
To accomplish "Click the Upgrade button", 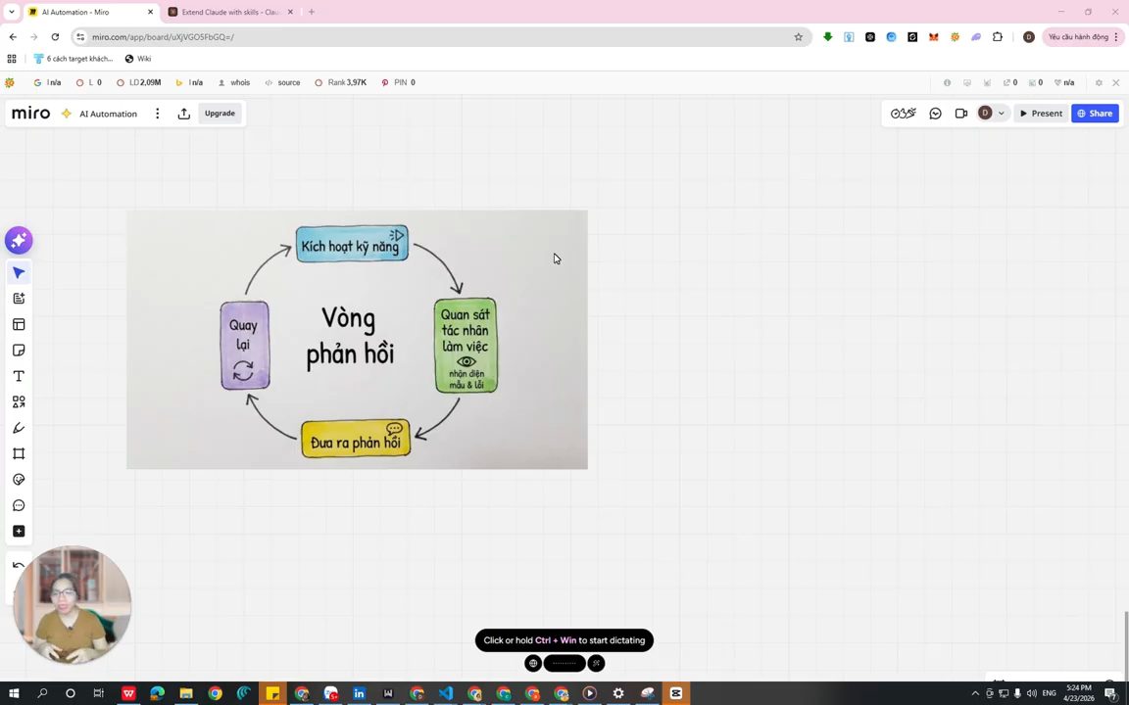I will (220, 114).
